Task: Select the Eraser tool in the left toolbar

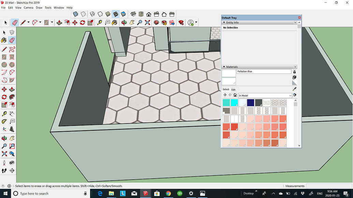Action: 12,40
